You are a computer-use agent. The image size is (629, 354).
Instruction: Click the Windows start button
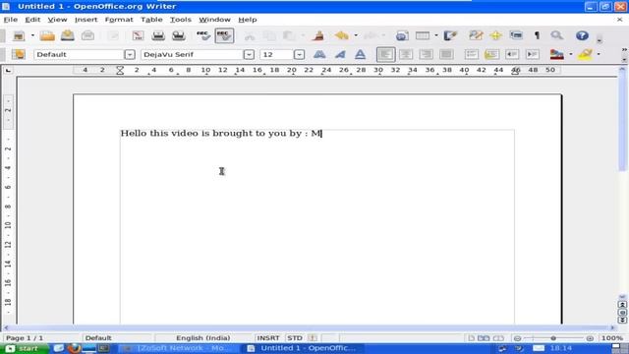(x=24, y=348)
